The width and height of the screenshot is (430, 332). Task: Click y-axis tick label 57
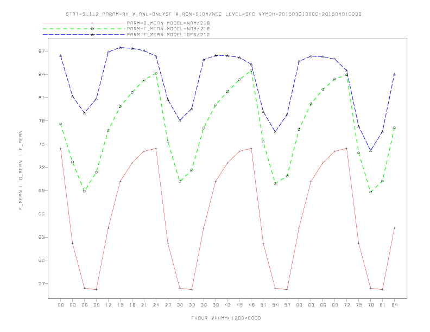[x=41, y=284]
